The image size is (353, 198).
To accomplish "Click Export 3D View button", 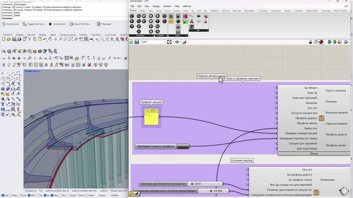I will (79, 24).
